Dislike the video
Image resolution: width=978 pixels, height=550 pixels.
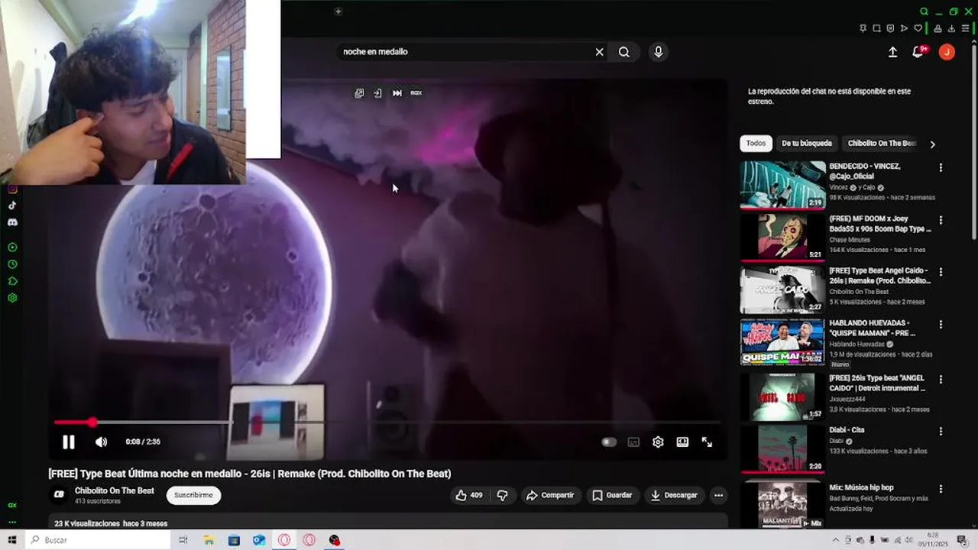coord(502,495)
